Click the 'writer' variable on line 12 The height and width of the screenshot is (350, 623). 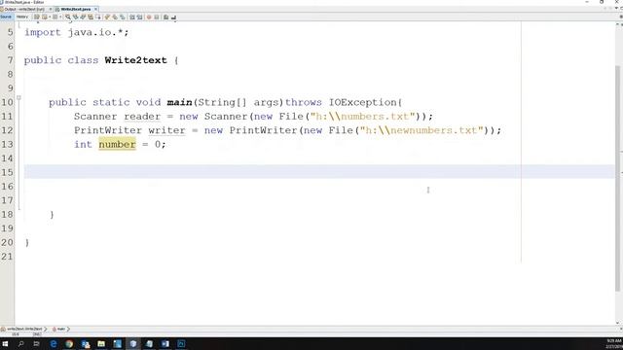(x=166, y=130)
